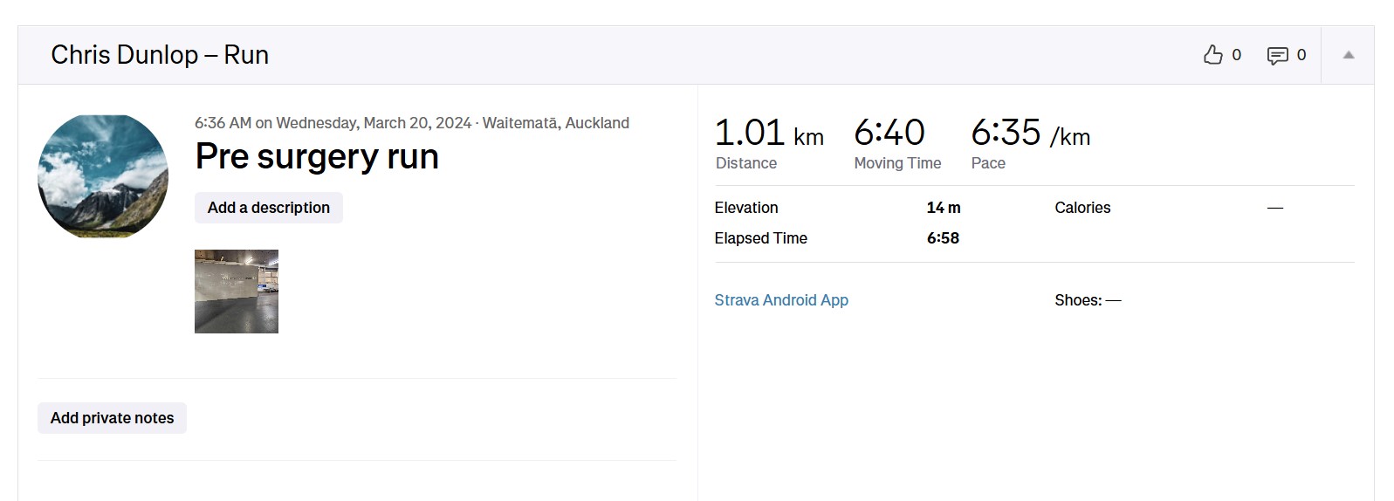Click the 6:35 /km pace value
Viewport: 1394px width, 501px height.
click(x=1030, y=134)
